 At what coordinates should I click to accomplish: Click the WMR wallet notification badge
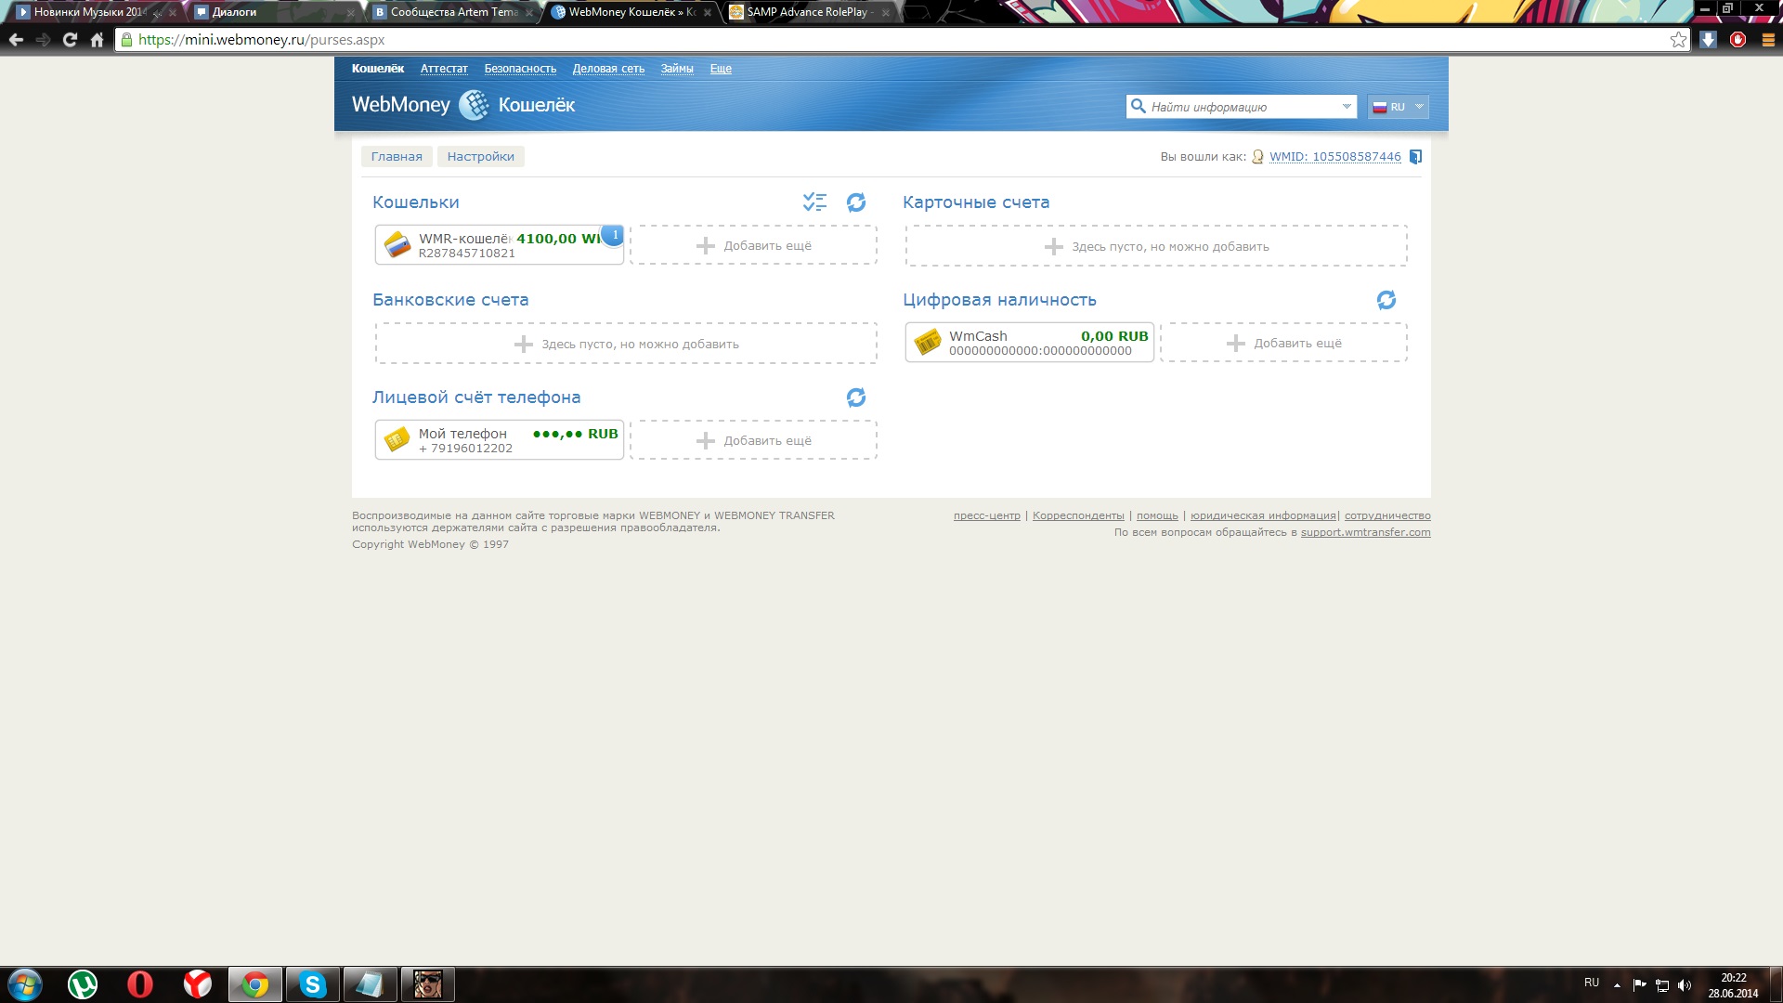[x=614, y=235]
